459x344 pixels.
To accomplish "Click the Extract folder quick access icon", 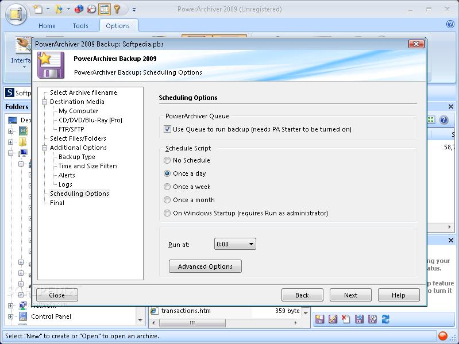I will [59, 9].
